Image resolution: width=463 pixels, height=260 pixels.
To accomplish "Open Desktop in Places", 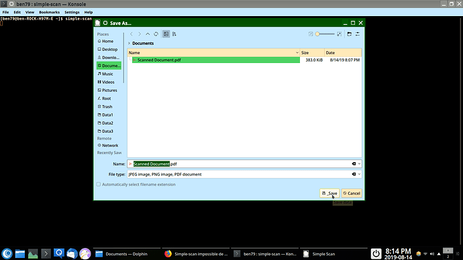I will pos(109,50).
